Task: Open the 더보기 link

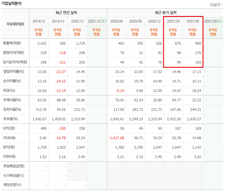Action: point(216,5)
